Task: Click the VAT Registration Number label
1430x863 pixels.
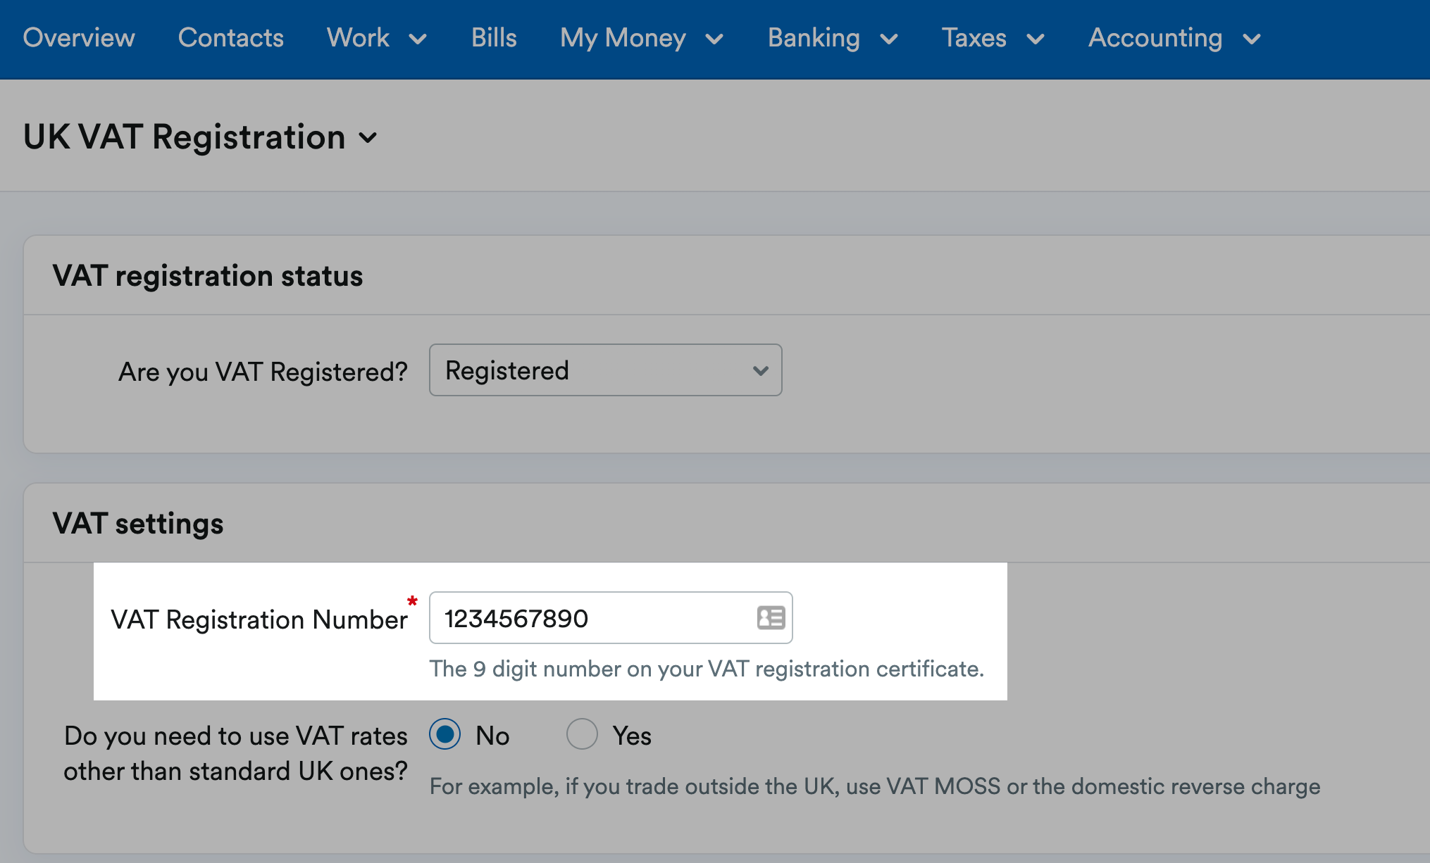Action: 259,619
